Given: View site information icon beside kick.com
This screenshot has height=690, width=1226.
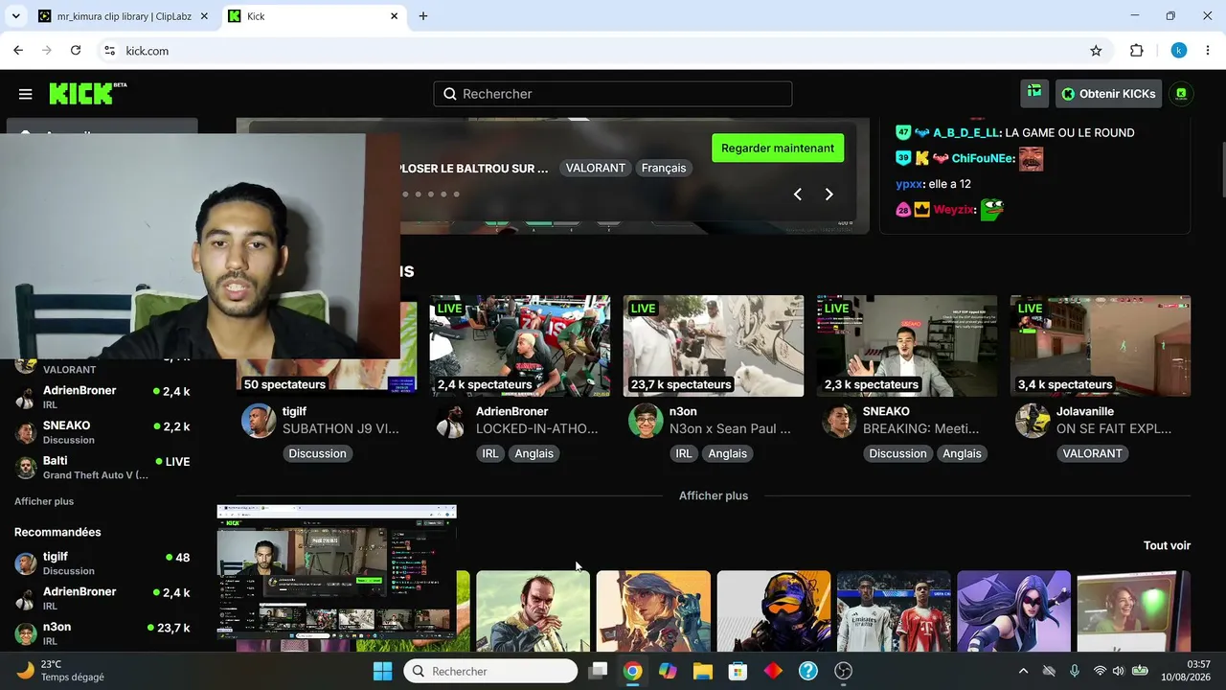Looking at the screenshot, I should click(x=110, y=51).
